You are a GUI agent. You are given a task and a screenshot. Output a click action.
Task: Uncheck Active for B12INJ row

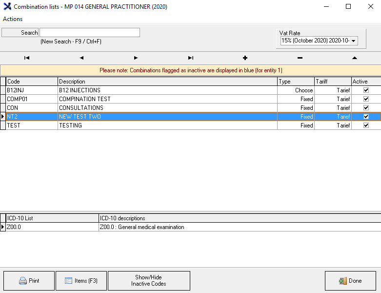click(366, 90)
